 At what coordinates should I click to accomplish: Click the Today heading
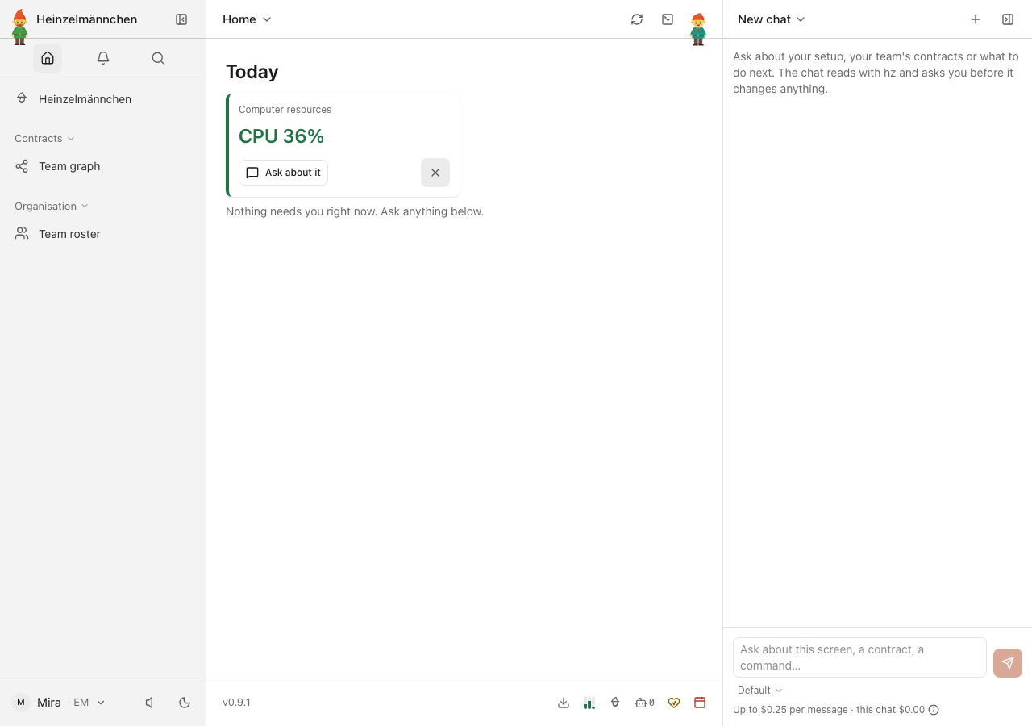click(252, 72)
